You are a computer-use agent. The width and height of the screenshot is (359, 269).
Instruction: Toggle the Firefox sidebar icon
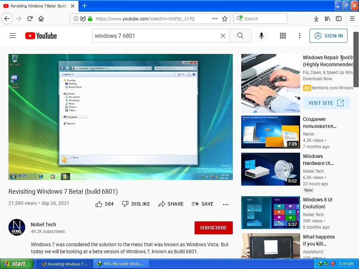coord(339,19)
